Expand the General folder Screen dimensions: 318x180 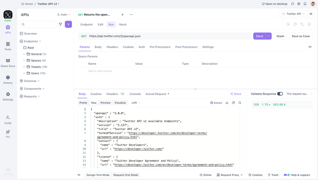coord(24,54)
